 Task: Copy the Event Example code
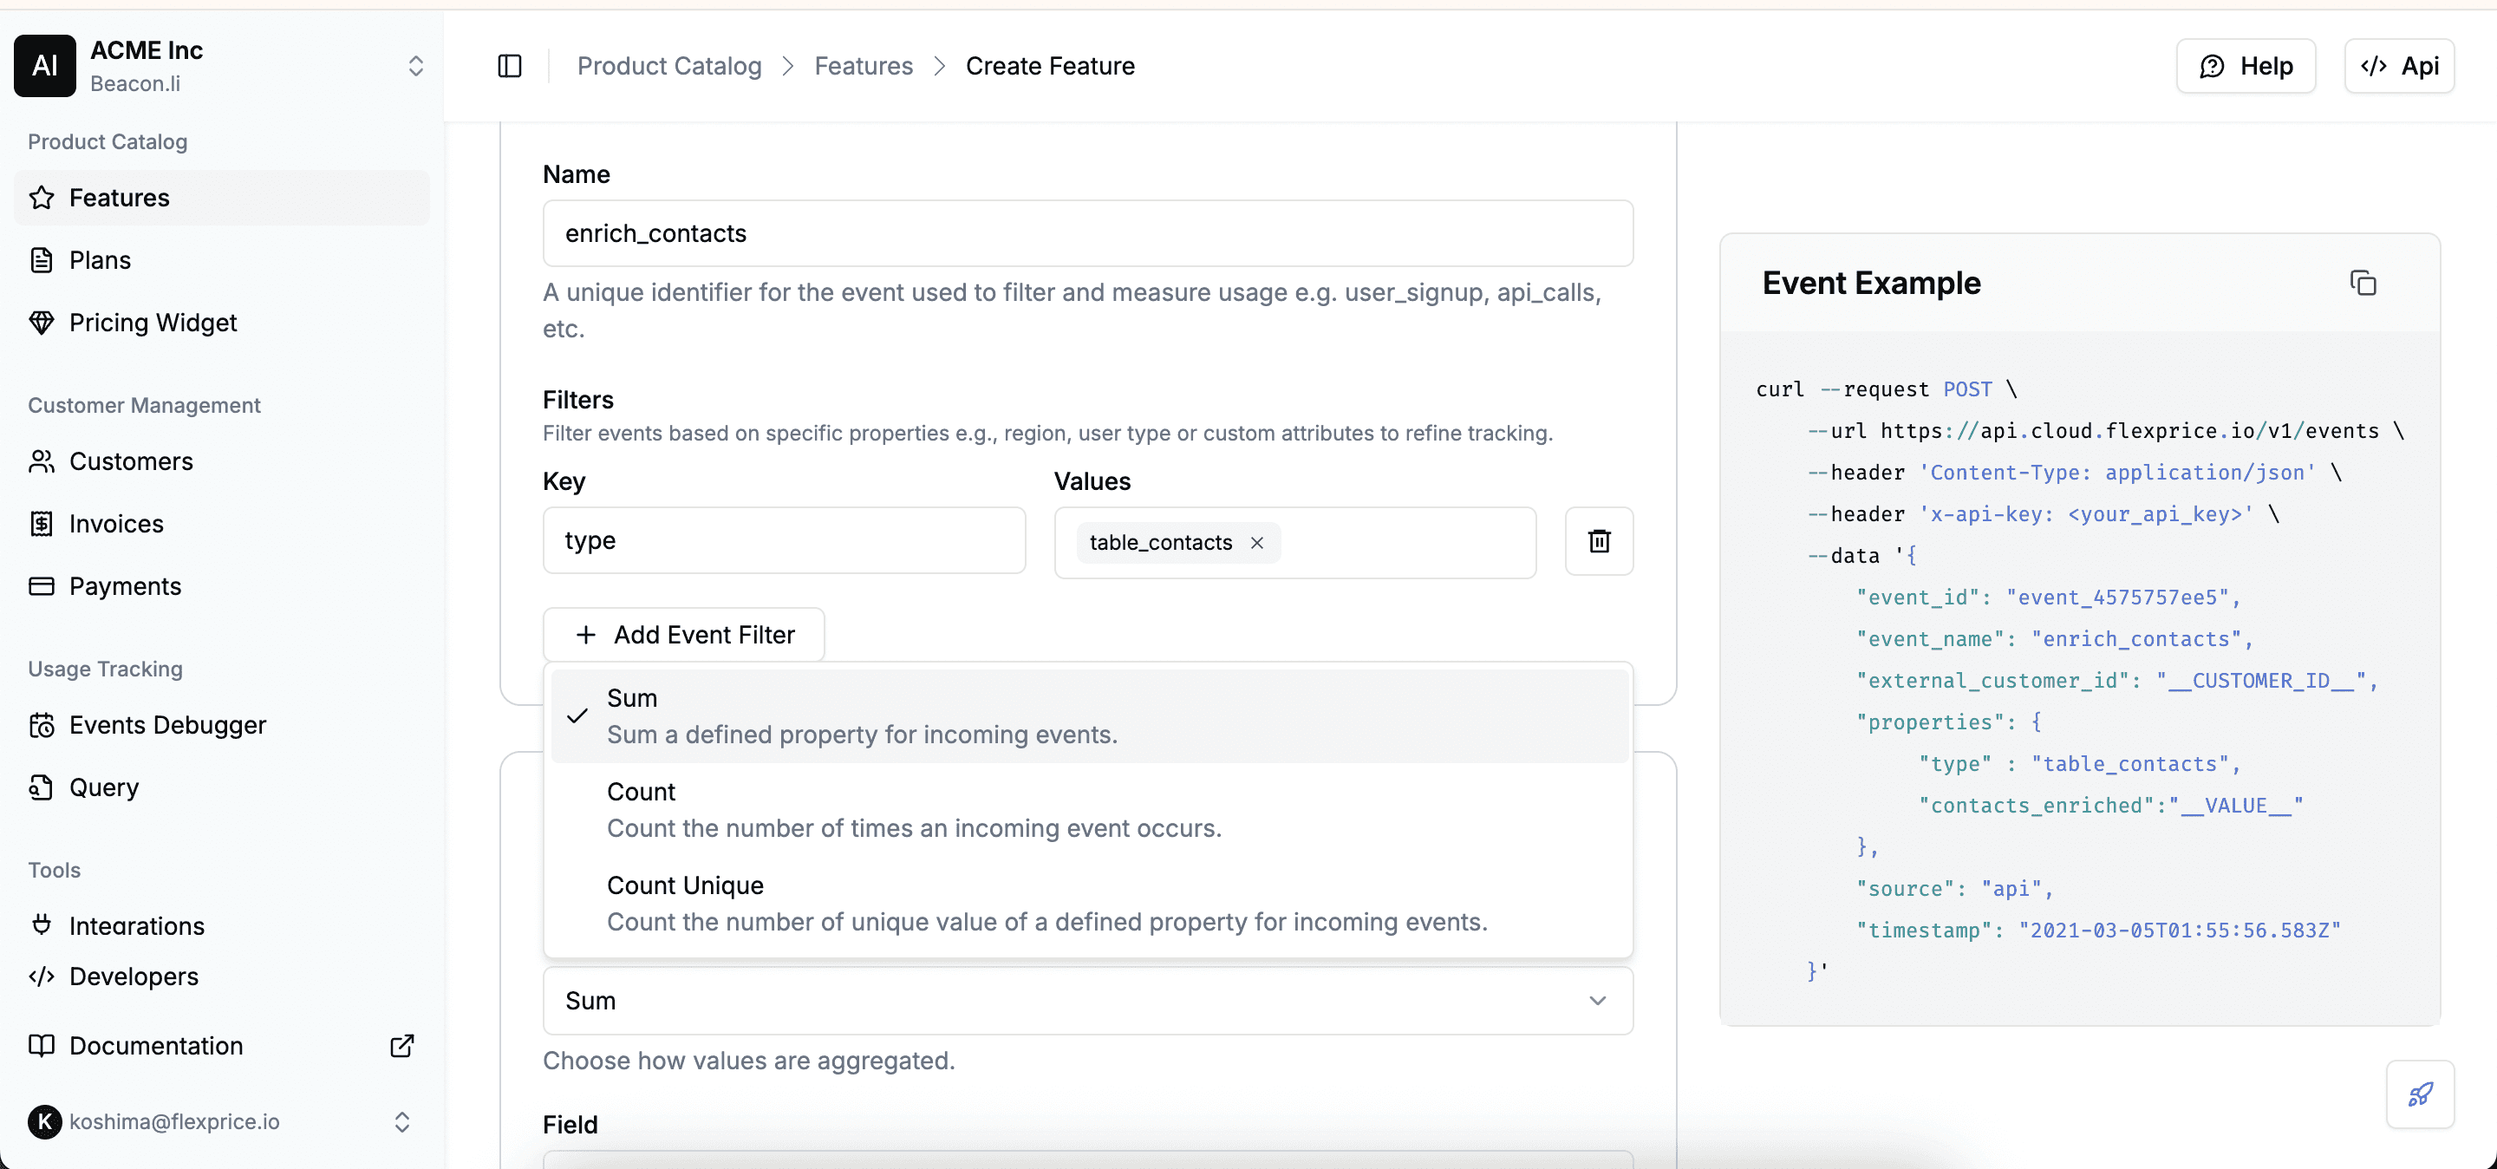(x=2363, y=283)
